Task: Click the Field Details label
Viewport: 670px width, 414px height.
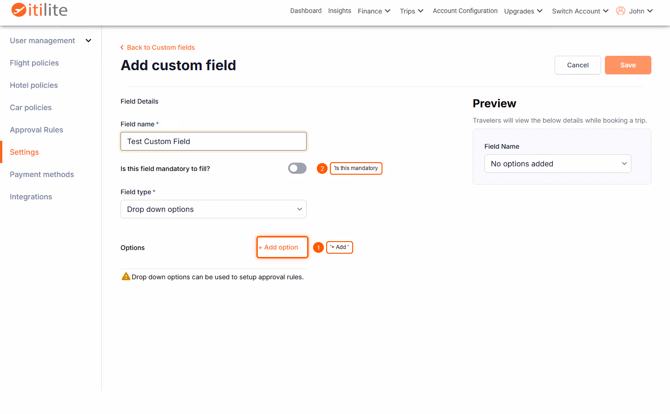Action: 140,101
